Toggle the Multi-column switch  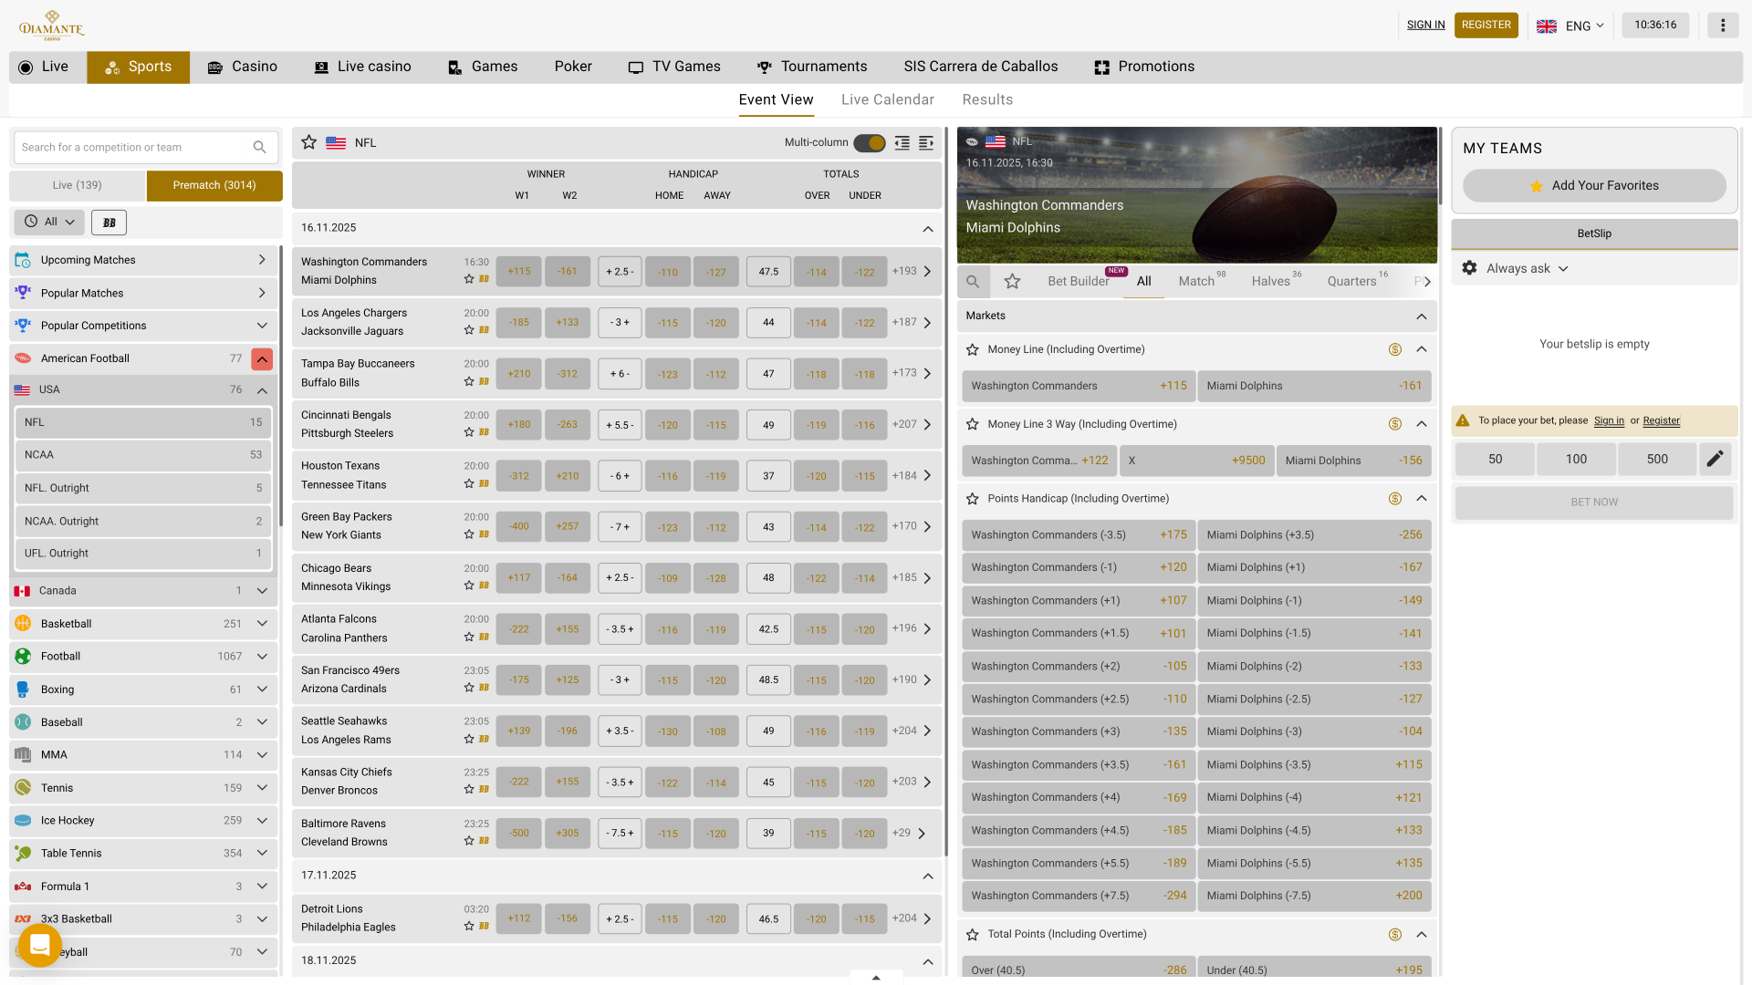tap(870, 143)
